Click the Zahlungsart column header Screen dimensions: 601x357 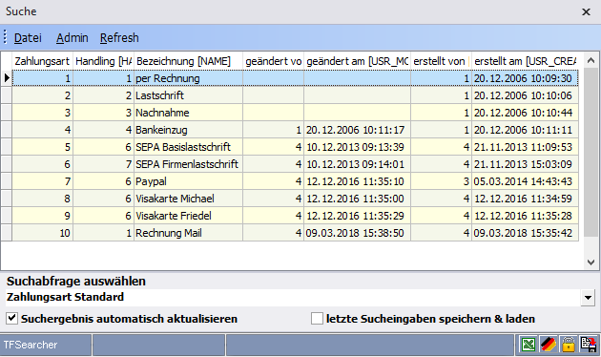(42, 61)
